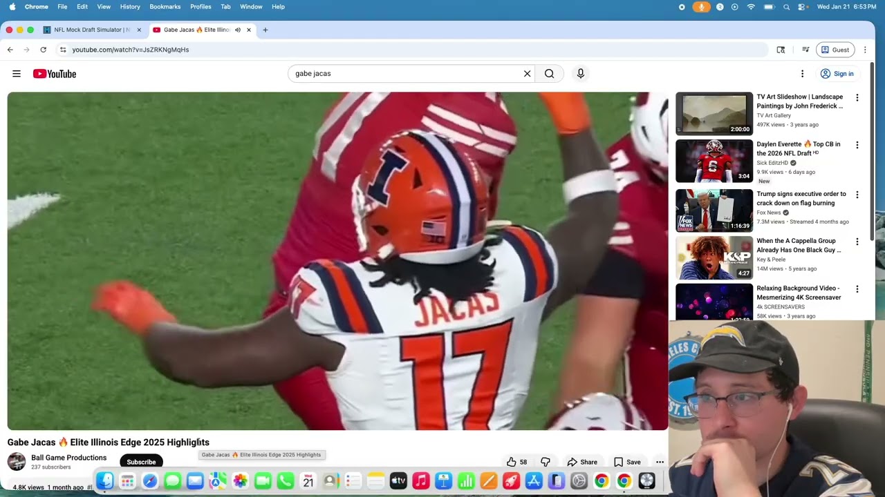Open the Key & Peele A Cappella thumbnail
This screenshot has height=497, width=885.
pos(714,257)
